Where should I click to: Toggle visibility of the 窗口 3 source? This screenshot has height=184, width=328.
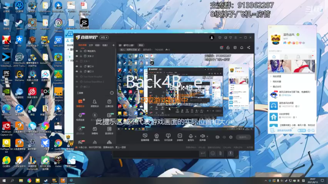click(x=77, y=72)
